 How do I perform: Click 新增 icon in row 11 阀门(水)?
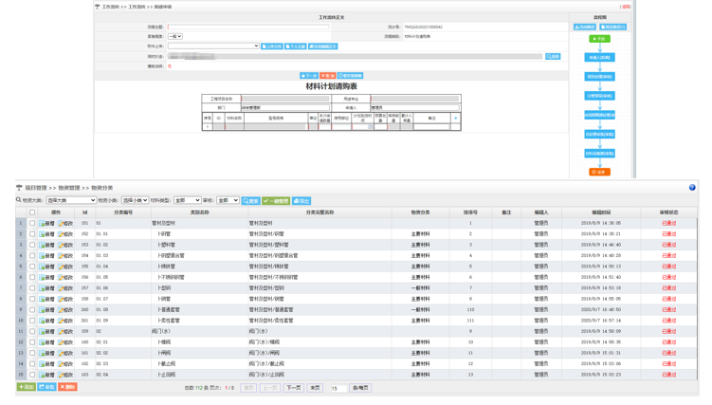pyautogui.click(x=47, y=331)
